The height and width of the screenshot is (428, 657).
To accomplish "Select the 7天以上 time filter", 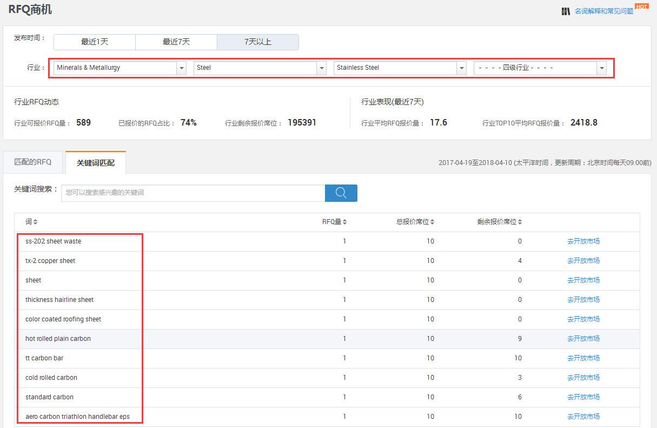I will point(258,42).
